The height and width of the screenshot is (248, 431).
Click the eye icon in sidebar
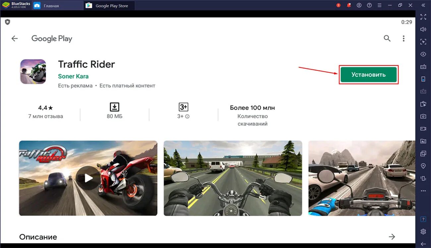click(423, 54)
